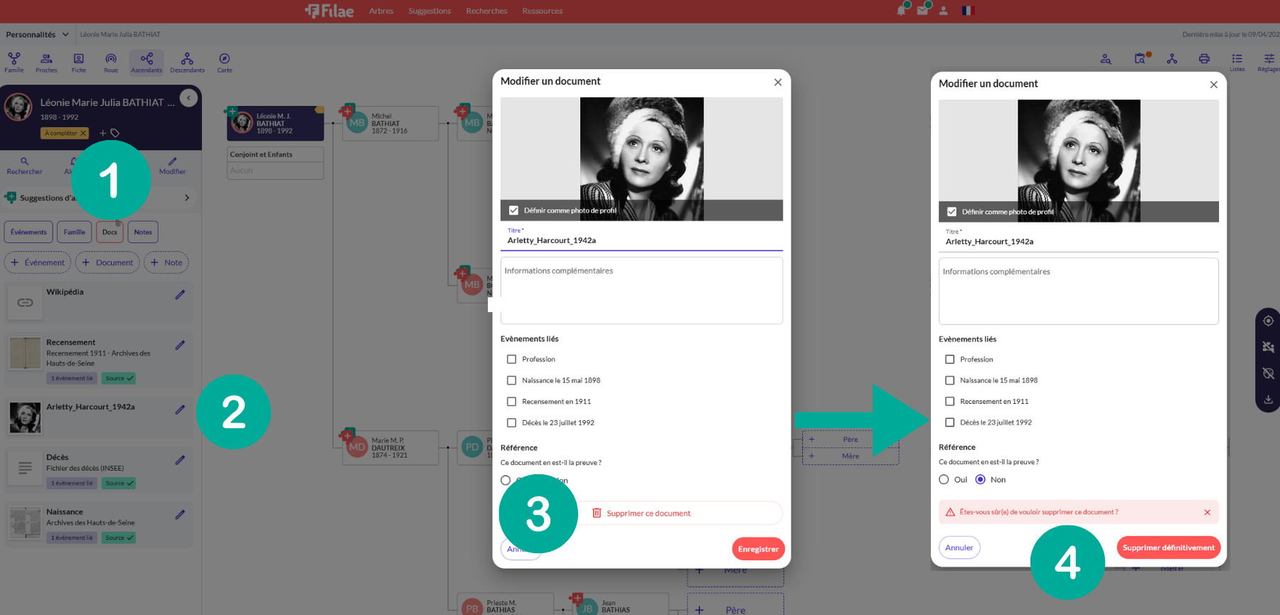Switch to the Docs tab
The width and height of the screenshot is (1280, 615).
[x=110, y=232]
